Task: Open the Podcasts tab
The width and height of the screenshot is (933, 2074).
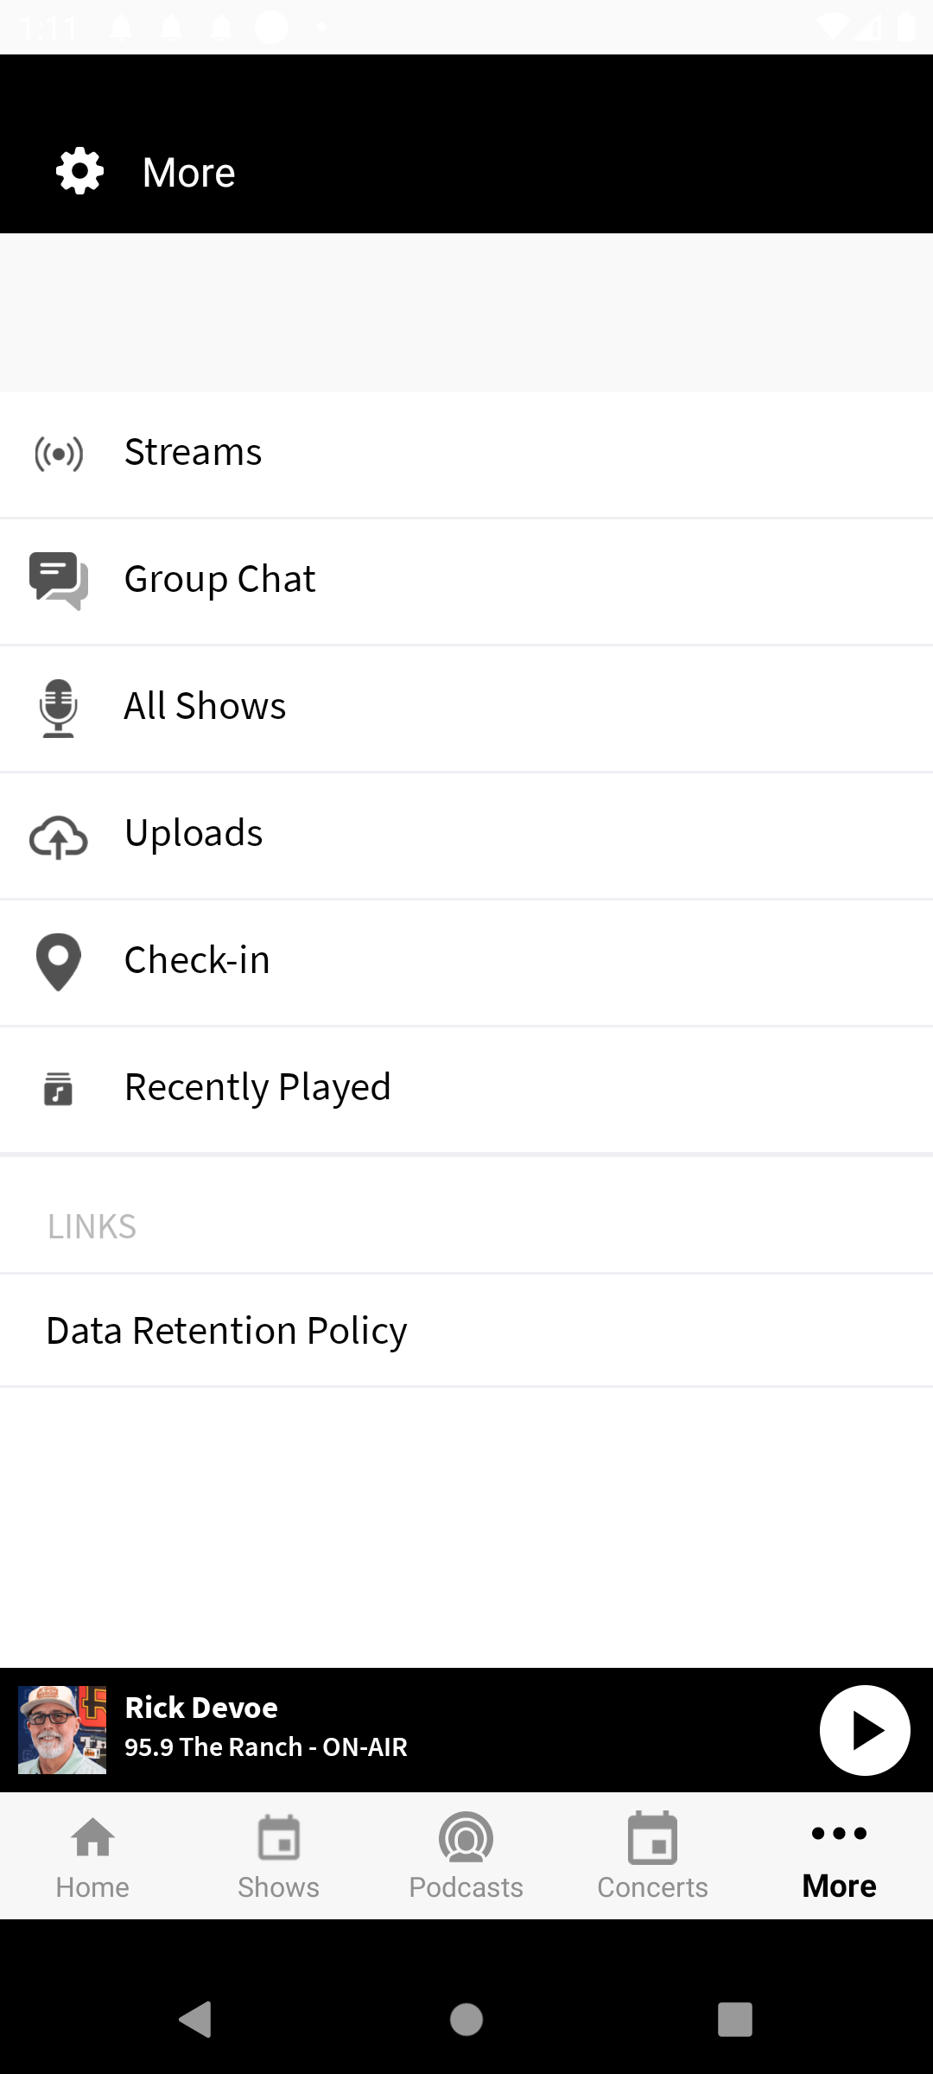Action: click(466, 1856)
